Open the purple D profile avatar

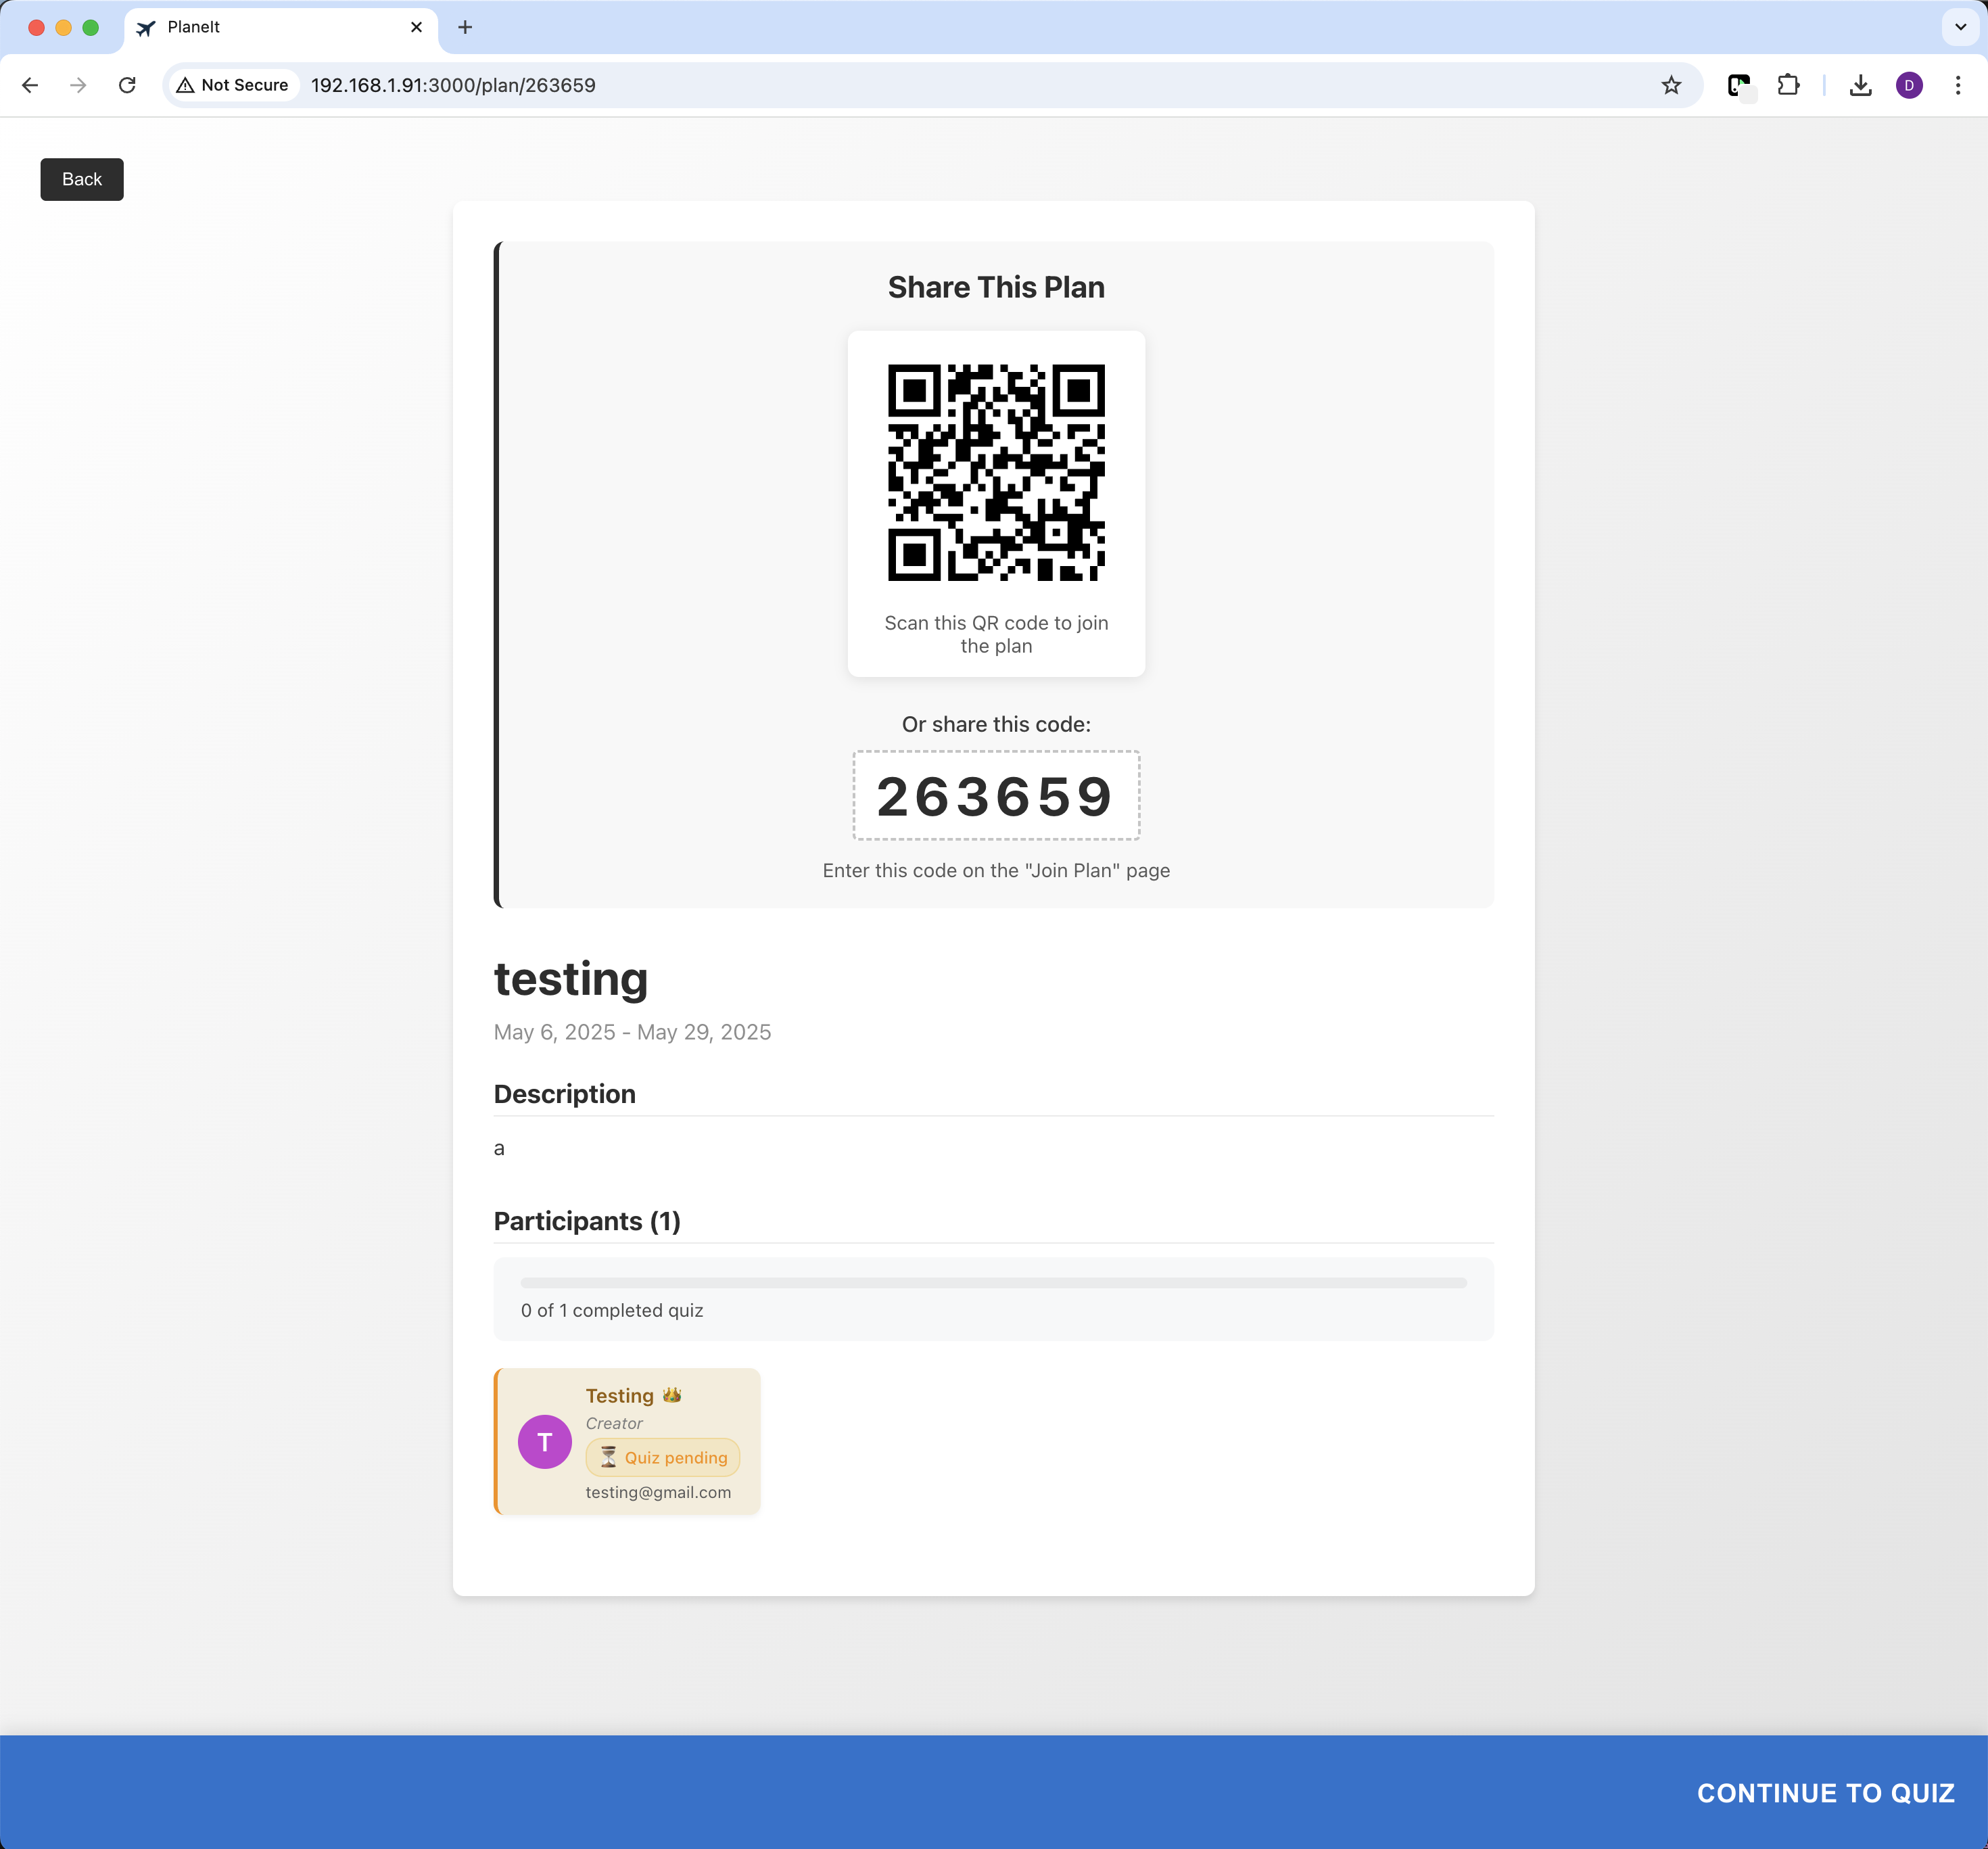point(1909,85)
